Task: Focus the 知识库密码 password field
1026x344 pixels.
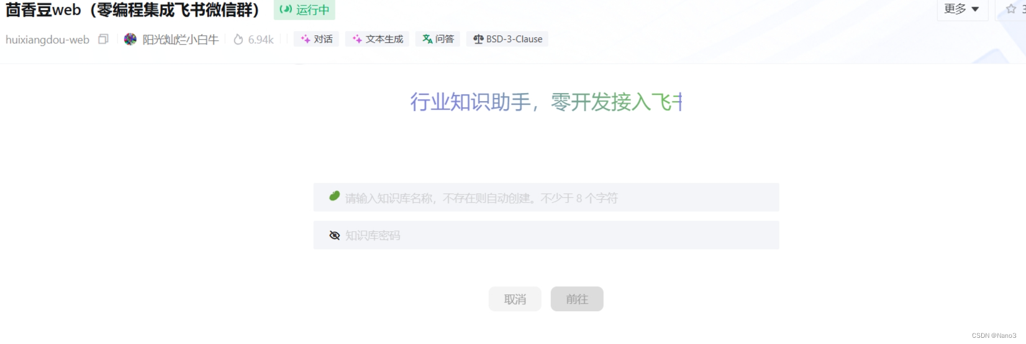Action: (x=546, y=236)
